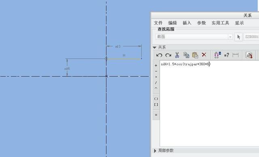Image resolution: width=259 pixels, height=157 pixels.
Task: Click the verify relations icon
Action: click(x=249, y=55)
